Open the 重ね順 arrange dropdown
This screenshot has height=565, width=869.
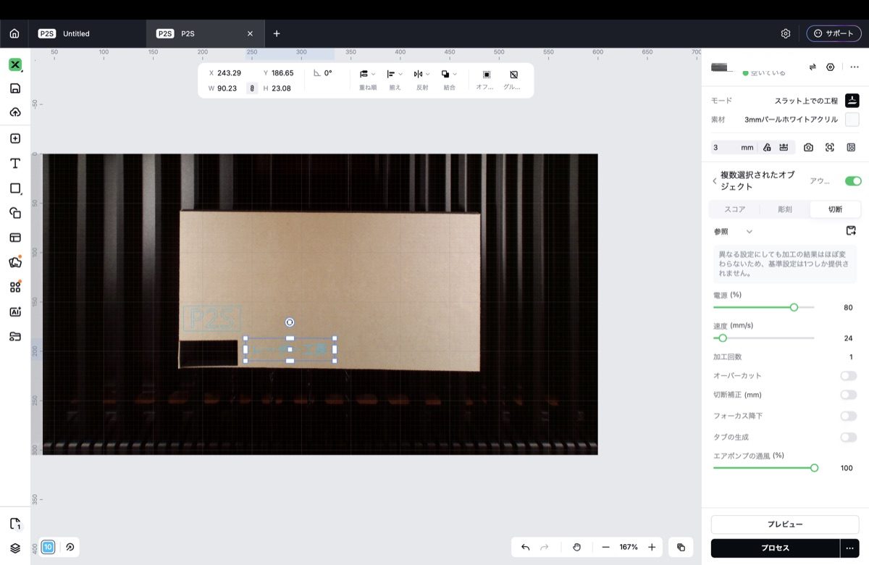pyautogui.click(x=368, y=79)
